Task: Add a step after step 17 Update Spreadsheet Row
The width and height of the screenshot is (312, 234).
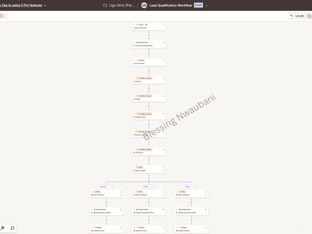Action: 192,220
